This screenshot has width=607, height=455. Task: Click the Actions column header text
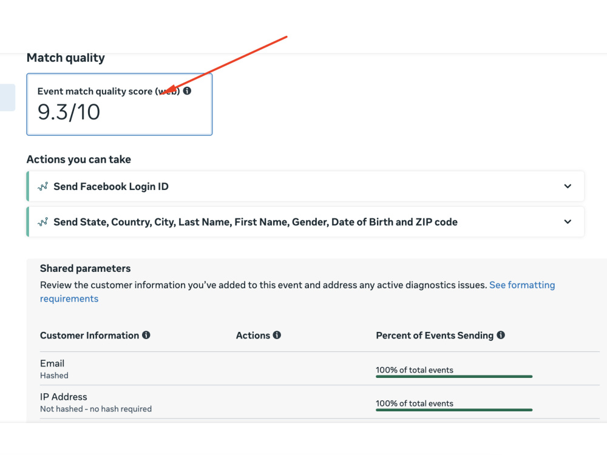(253, 335)
